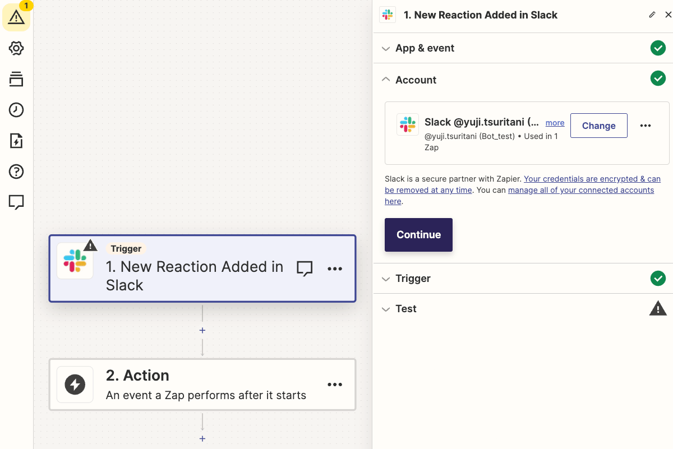This screenshot has height=449, width=673.
Task: Add a comment on the trigger step
Action: click(x=305, y=269)
